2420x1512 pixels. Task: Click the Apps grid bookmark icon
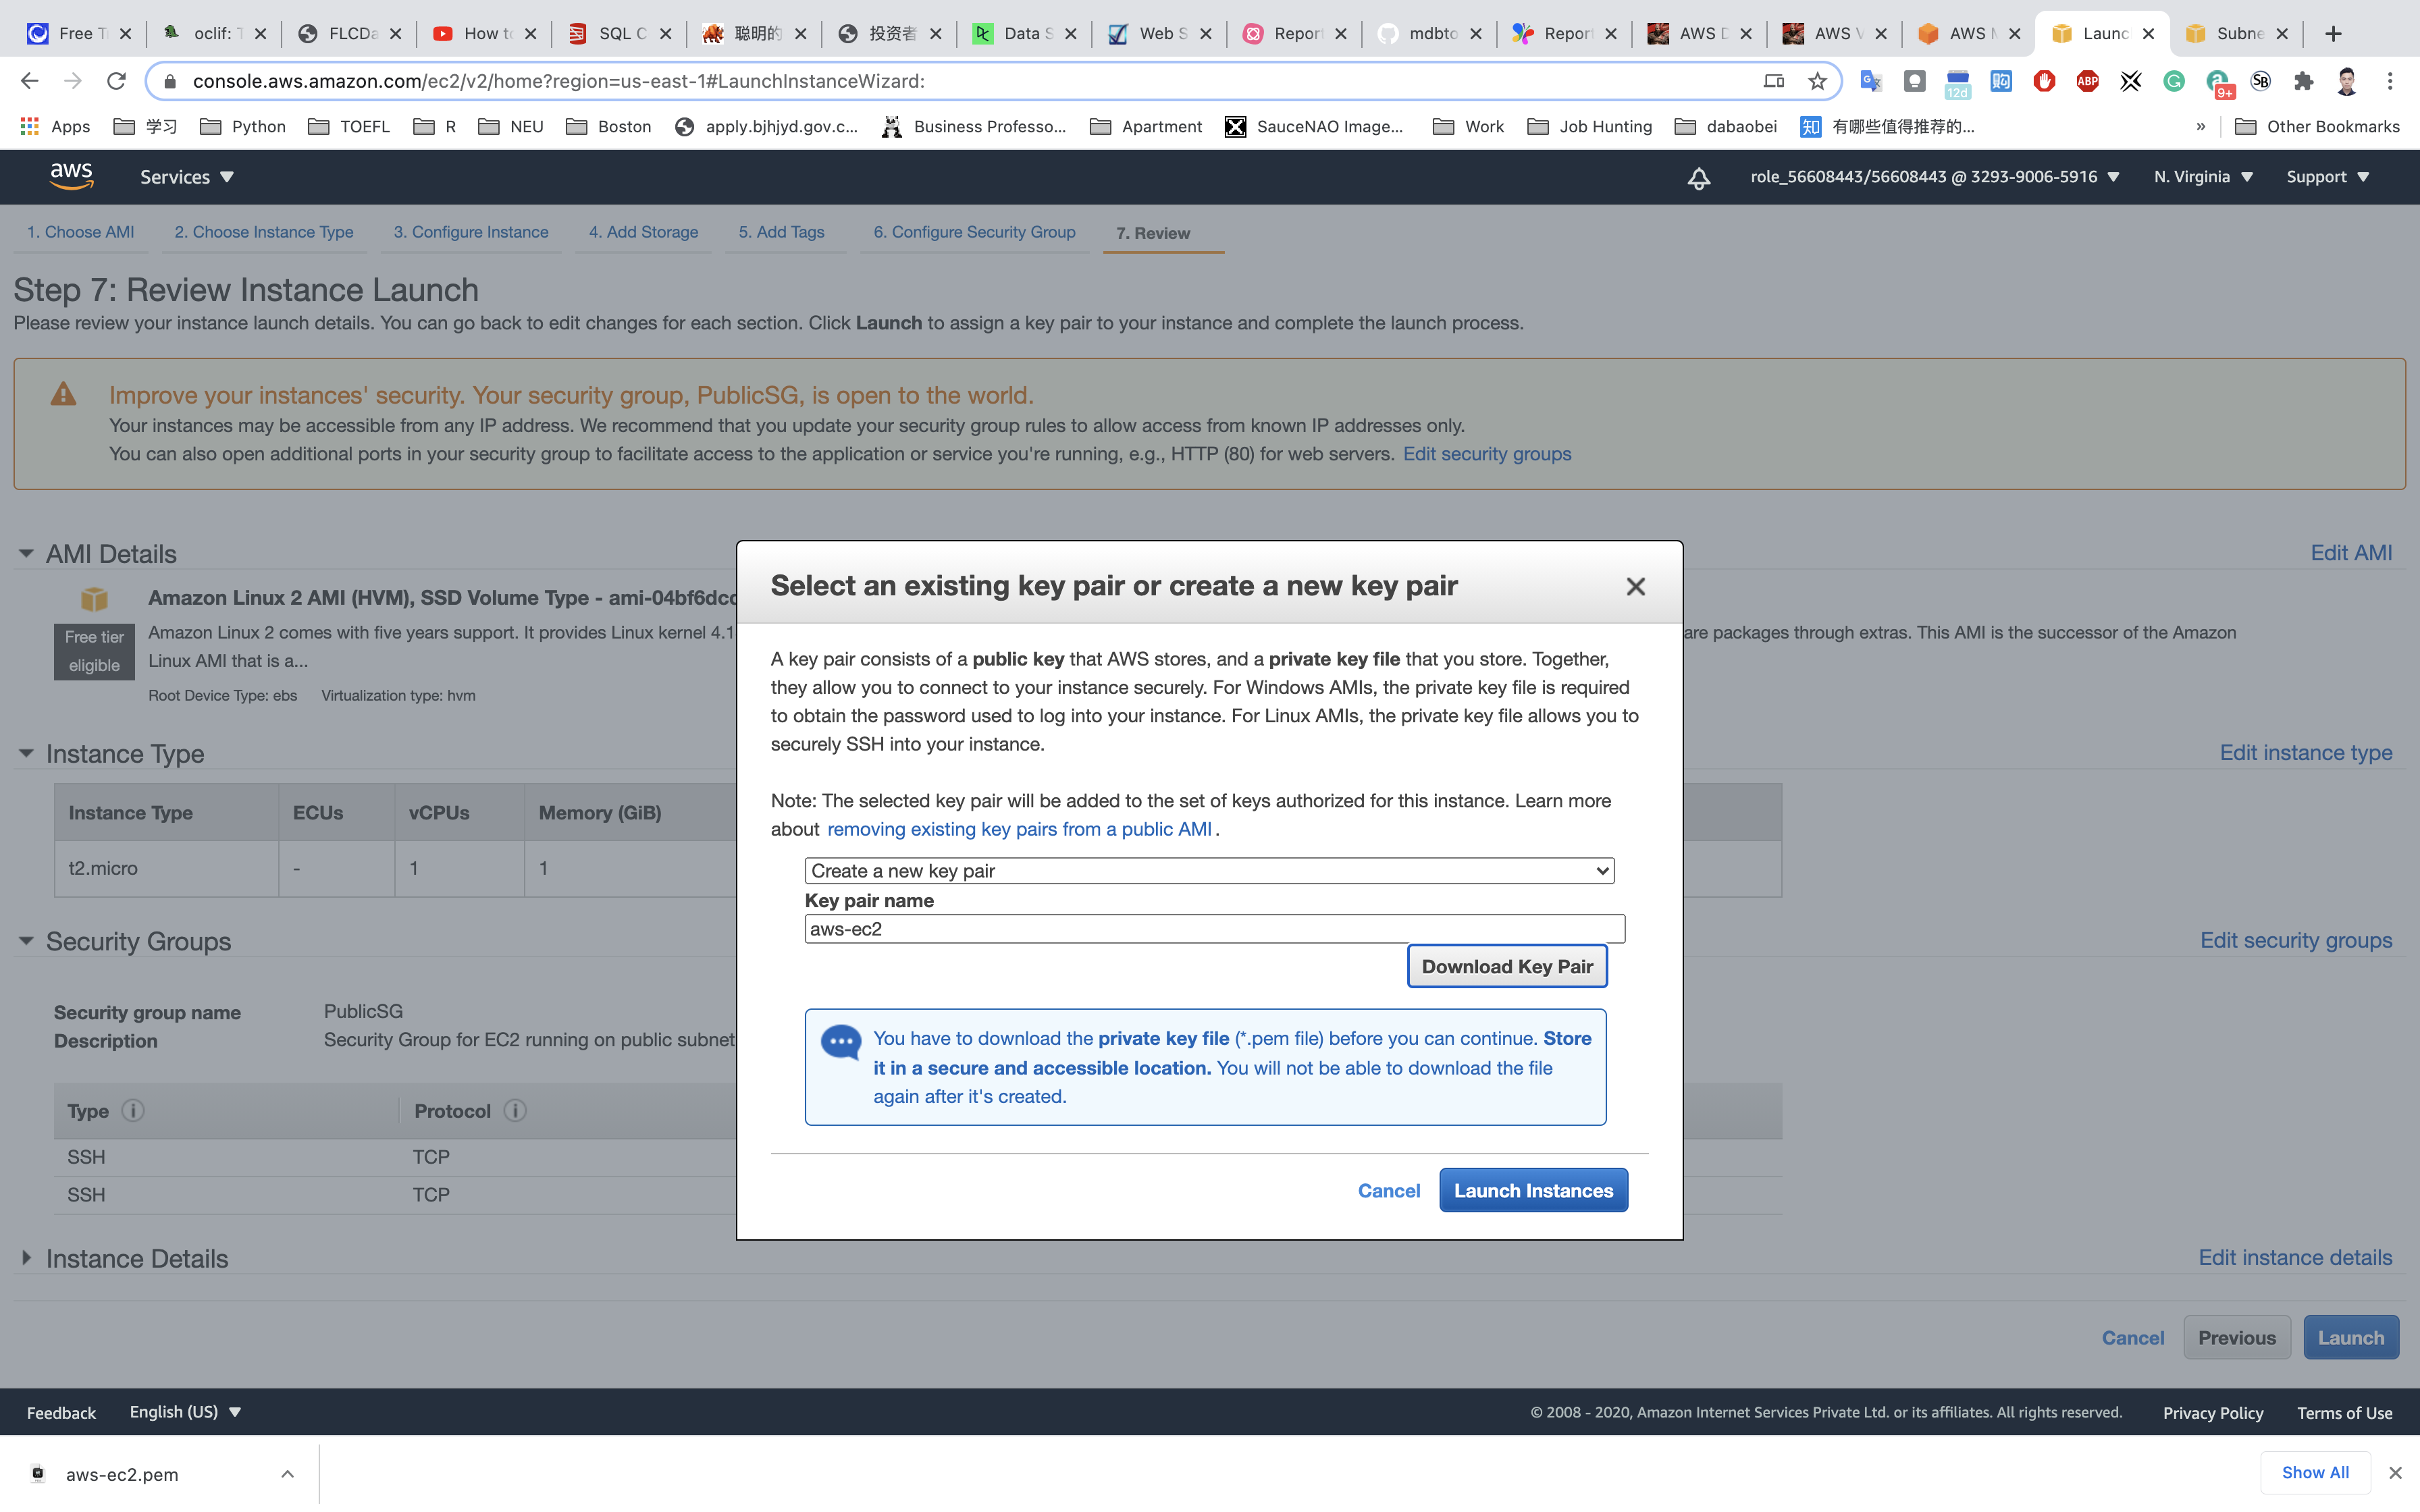[x=30, y=126]
